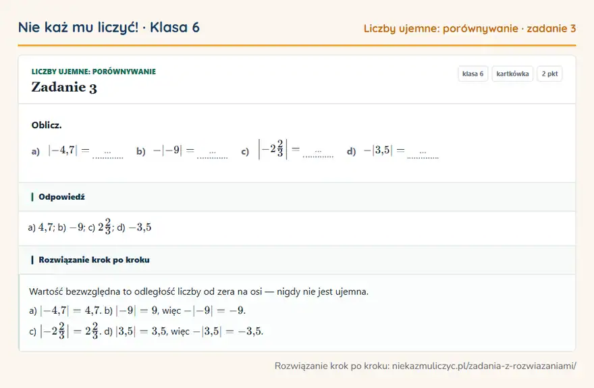The height and width of the screenshot is (388, 594).
Task: Click the expression −|3,5| in part d)
Action: (x=378, y=150)
